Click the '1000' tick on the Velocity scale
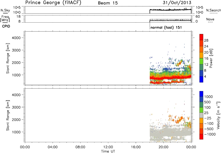Viewport: 221px width, 153px height. pyautogui.click(x=209, y=97)
